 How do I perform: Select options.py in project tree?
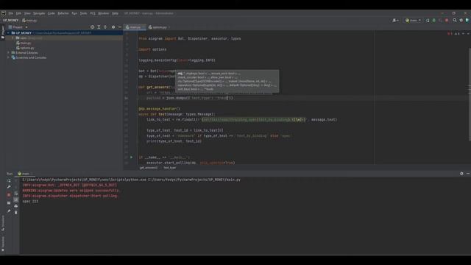coord(25,48)
